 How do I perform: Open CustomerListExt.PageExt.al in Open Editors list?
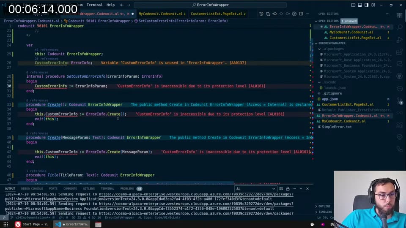point(355,38)
